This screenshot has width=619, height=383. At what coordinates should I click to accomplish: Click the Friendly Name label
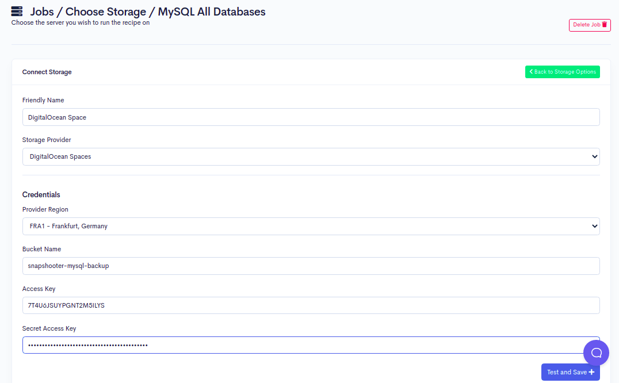tap(43, 100)
